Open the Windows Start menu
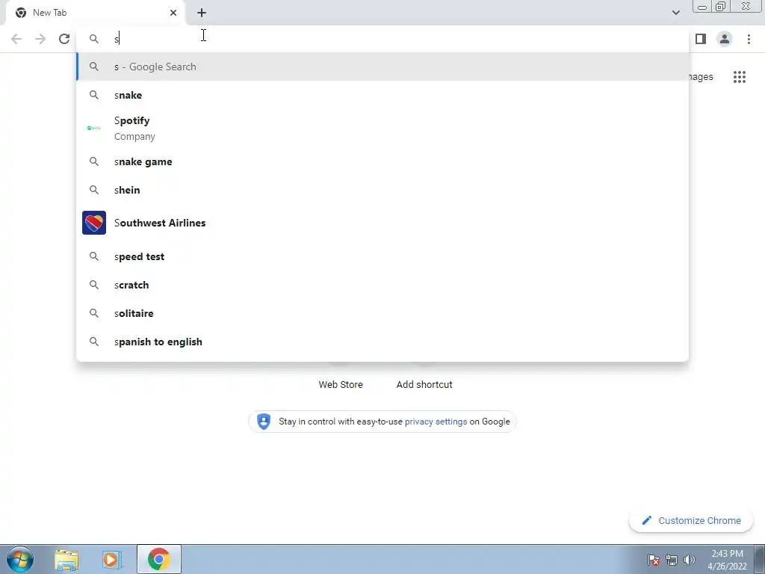 pos(20,559)
